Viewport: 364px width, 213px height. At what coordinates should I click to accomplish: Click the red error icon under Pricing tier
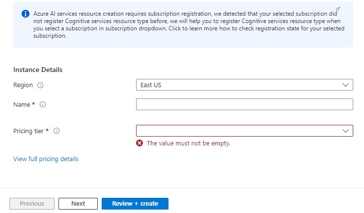(140, 143)
